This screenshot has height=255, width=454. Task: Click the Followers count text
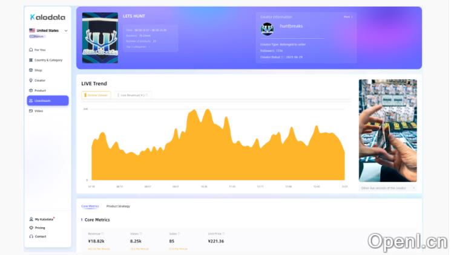tap(271, 51)
